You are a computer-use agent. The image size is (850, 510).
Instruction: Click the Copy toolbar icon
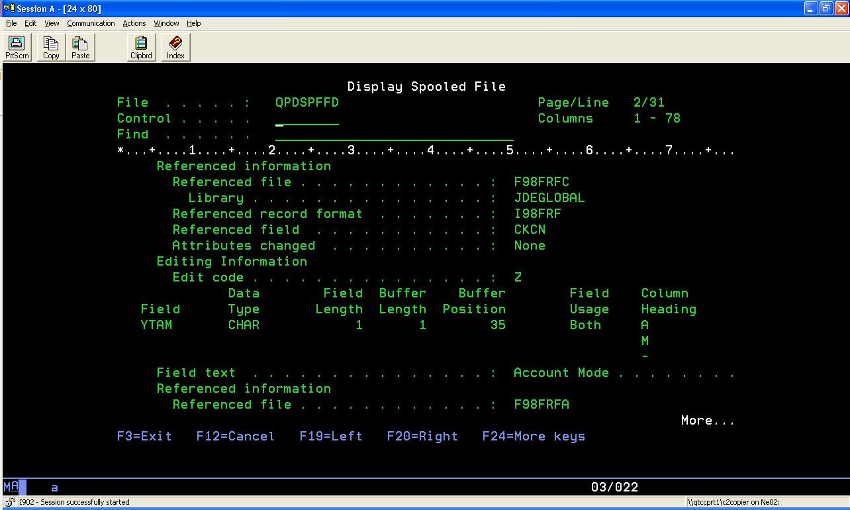coord(51,47)
